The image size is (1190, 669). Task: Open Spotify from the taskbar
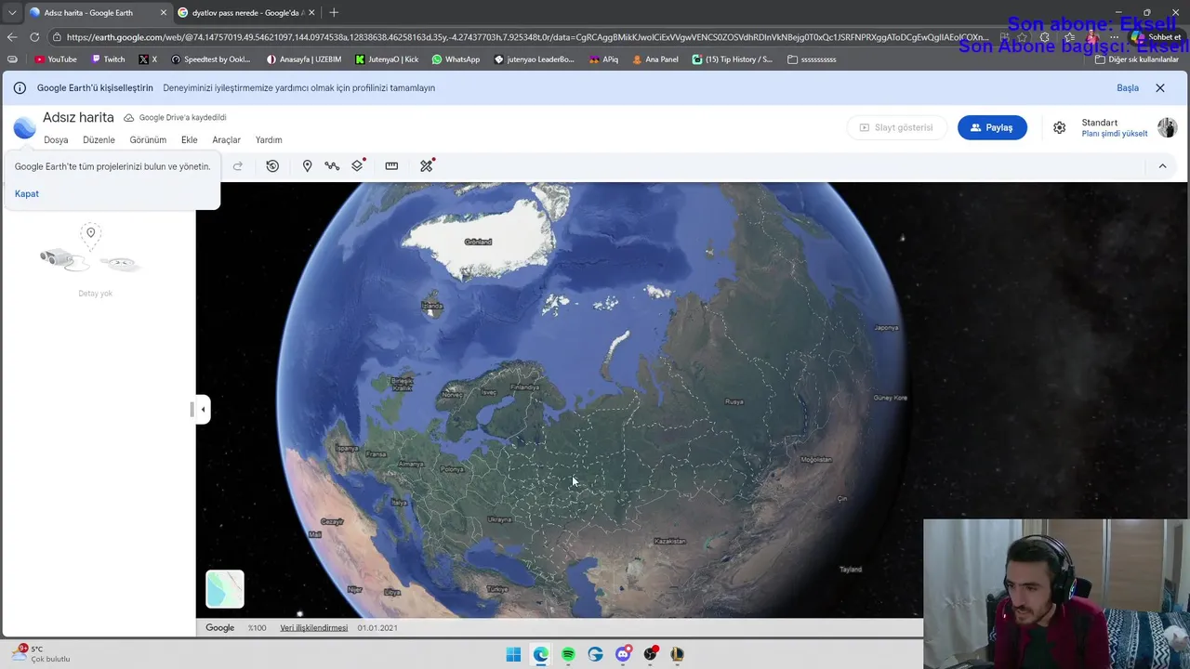pos(568,654)
